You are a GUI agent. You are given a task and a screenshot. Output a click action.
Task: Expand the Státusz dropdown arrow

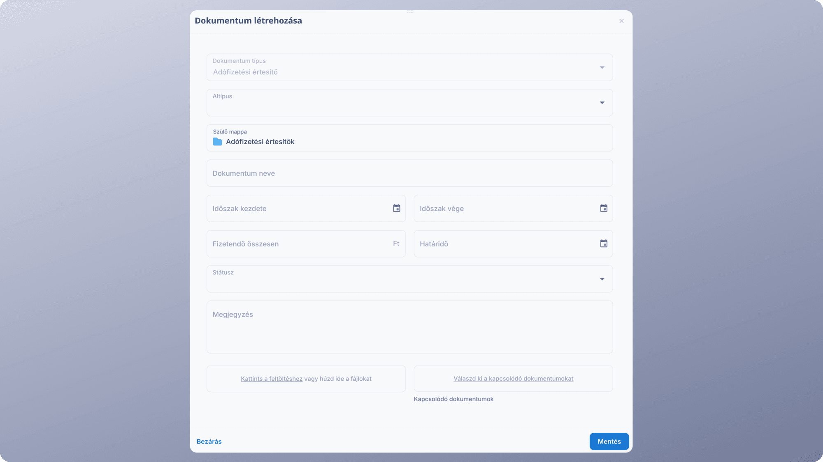(x=602, y=279)
